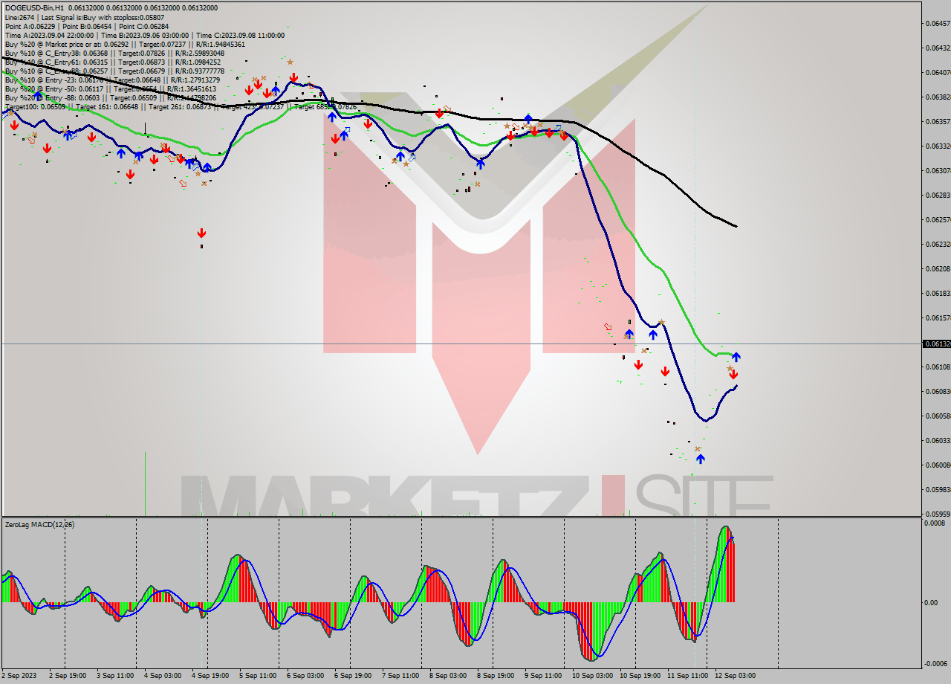Image resolution: width=951 pixels, height=684 pixels.
Task: Select the '6 Sep 19:00' time label
Action: 353,675
